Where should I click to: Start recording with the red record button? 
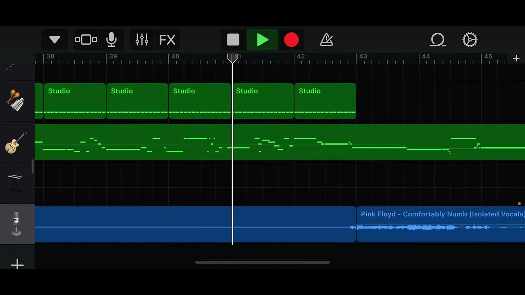(292, 40)
